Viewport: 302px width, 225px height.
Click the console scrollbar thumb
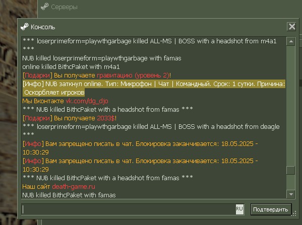[x=291, y=170]
